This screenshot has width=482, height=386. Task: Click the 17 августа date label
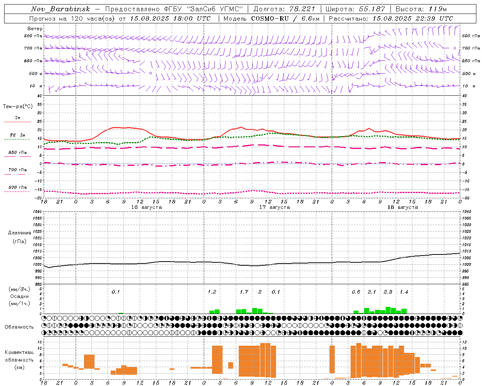pos(275,207)
